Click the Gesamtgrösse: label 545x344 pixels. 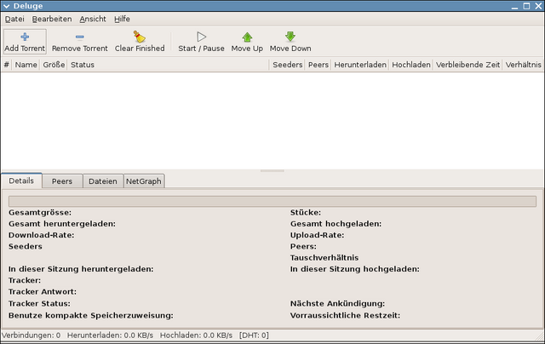click(x=40, y=212)
